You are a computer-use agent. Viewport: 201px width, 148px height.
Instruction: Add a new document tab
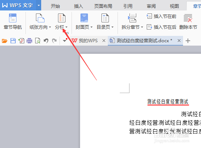pos(188,41)
